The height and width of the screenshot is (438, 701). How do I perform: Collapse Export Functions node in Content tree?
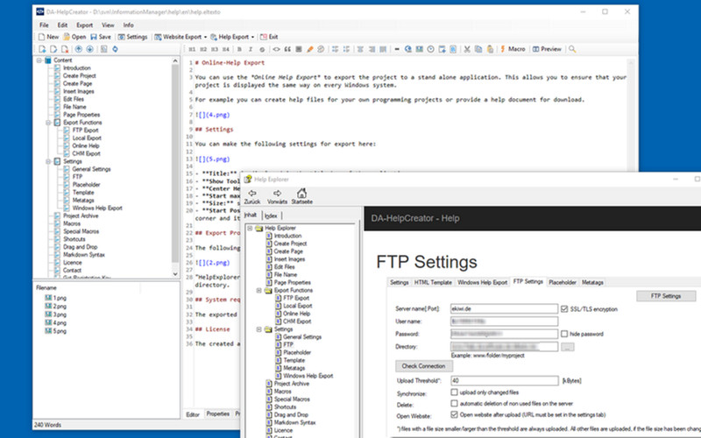point(48,123)
